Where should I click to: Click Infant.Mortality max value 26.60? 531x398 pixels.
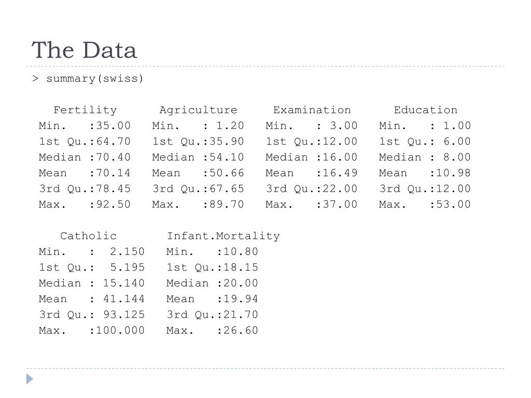(x=241, y=330)
